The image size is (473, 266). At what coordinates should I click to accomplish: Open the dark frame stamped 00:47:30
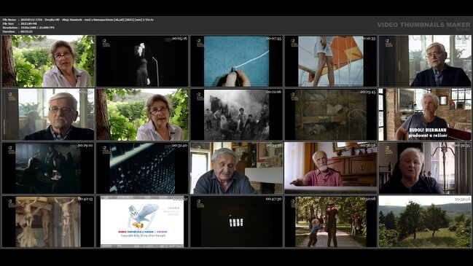pyautogui.click(x=236, y=222)
